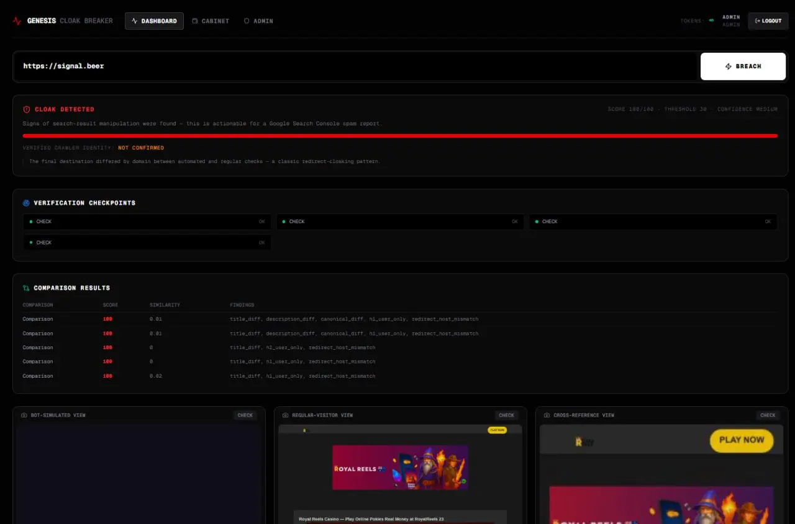
Task: Click CHECK in the Cross-Reference View panel
Action: pos(768,415)
